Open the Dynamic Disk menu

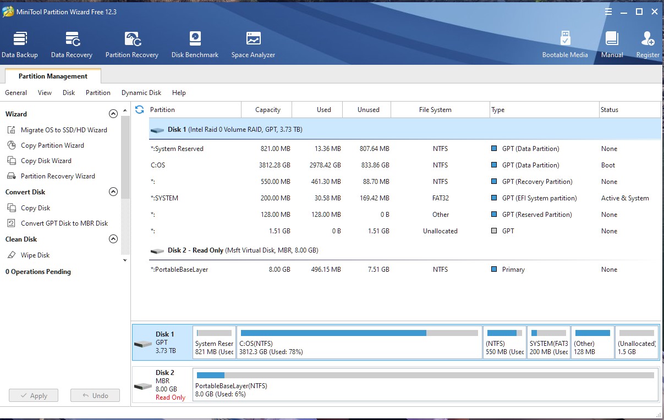pos(141,93)
